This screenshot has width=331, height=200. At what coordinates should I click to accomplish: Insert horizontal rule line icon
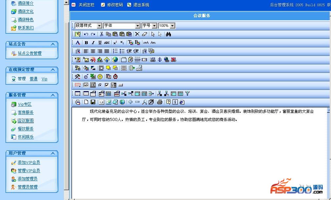(138, 60)
